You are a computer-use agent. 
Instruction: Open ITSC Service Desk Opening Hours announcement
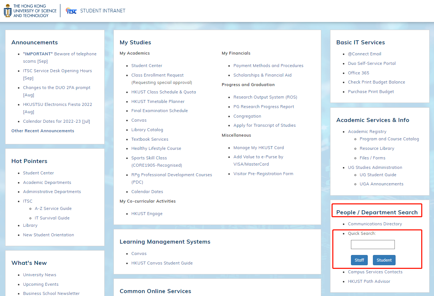pos(57,74)
